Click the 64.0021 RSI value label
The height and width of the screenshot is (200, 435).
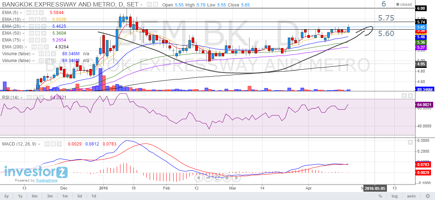click(425, 104)
